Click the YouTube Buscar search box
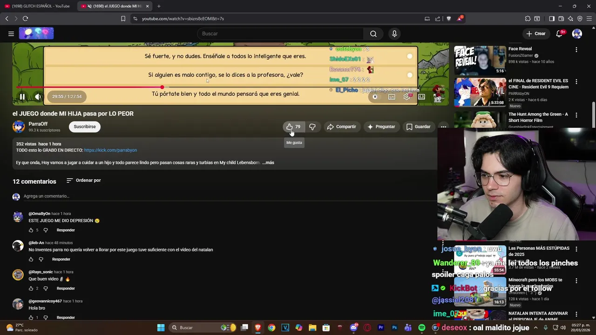This screenshot has height=335, width=596. tap(280, 33)
